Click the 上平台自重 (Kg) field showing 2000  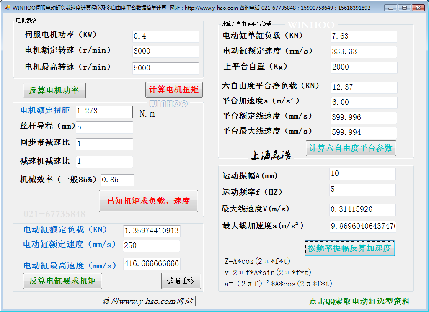click(x=364, y=67)
